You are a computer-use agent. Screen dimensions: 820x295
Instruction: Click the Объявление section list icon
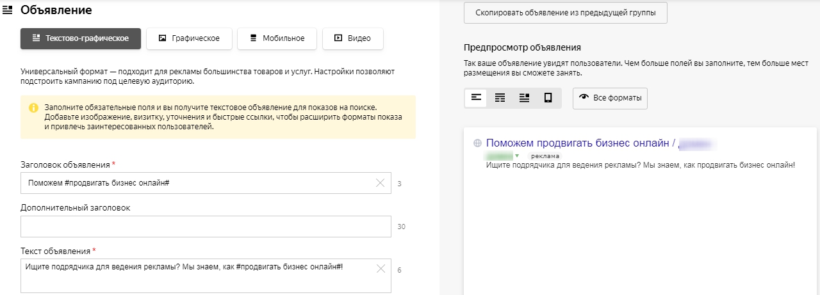tap(8, 10)
